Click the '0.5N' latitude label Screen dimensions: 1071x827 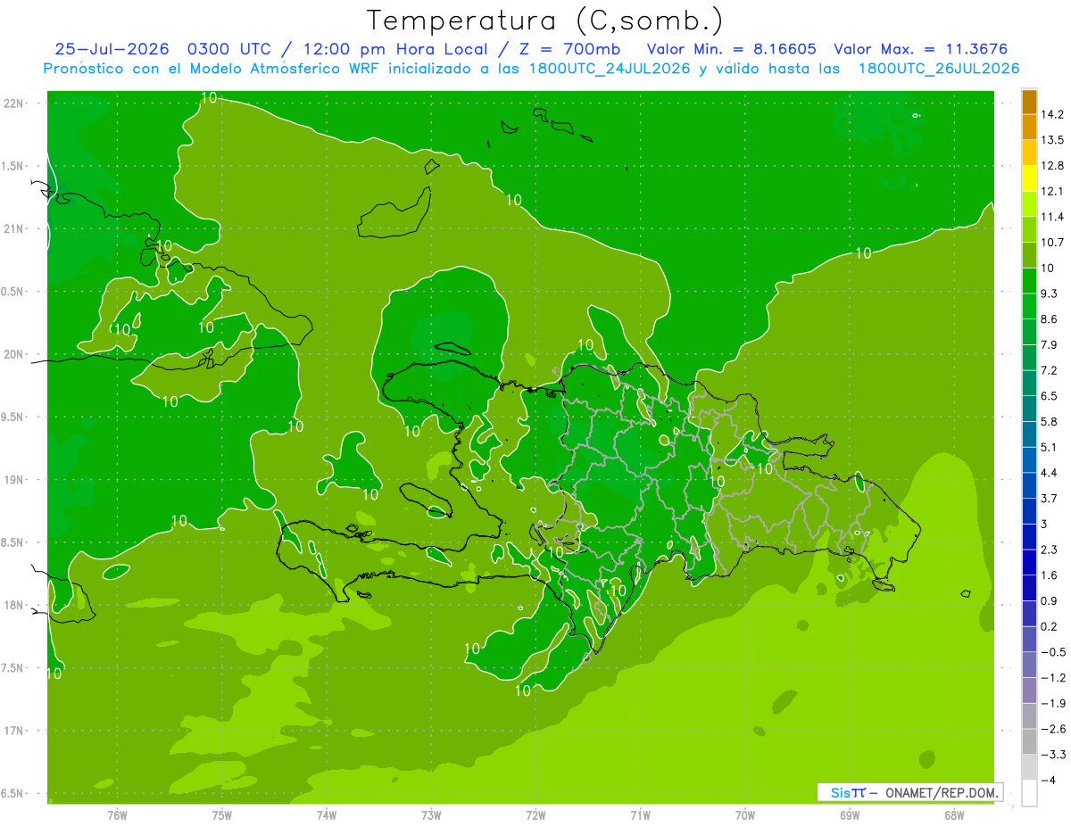pos(13,292)
